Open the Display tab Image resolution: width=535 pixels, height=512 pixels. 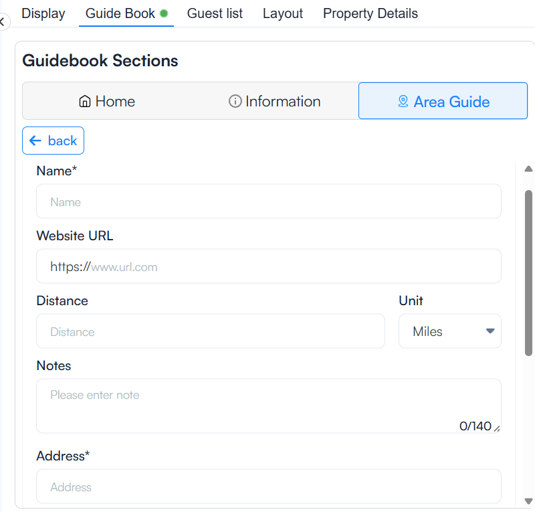tap(43, 13)
